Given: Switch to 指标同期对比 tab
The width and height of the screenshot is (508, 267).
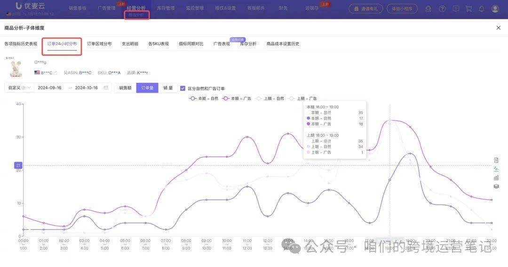Looking at the screenshot, I should point(191,44).
